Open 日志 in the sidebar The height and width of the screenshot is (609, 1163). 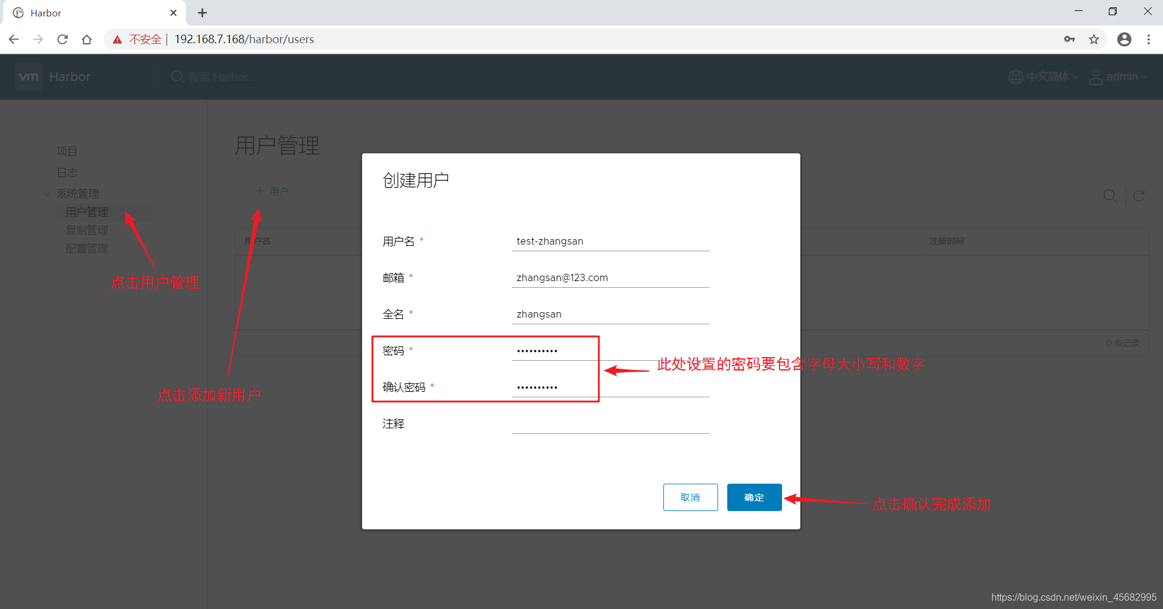pyautogui.click(x=67, y=173)
